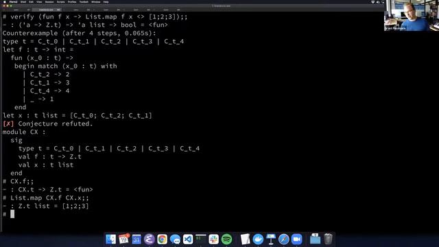
Task: Open the Downloads folder stack in dock
Action: [x=315, y=239]
